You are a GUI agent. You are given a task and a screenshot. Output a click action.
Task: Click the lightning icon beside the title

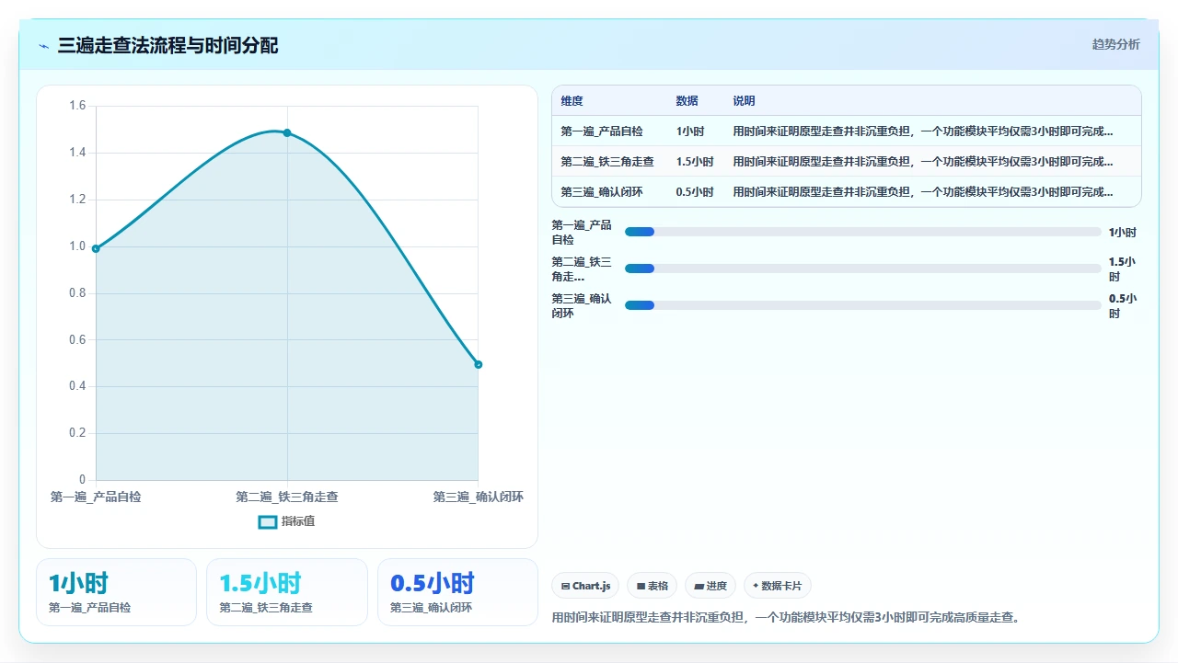44,46
